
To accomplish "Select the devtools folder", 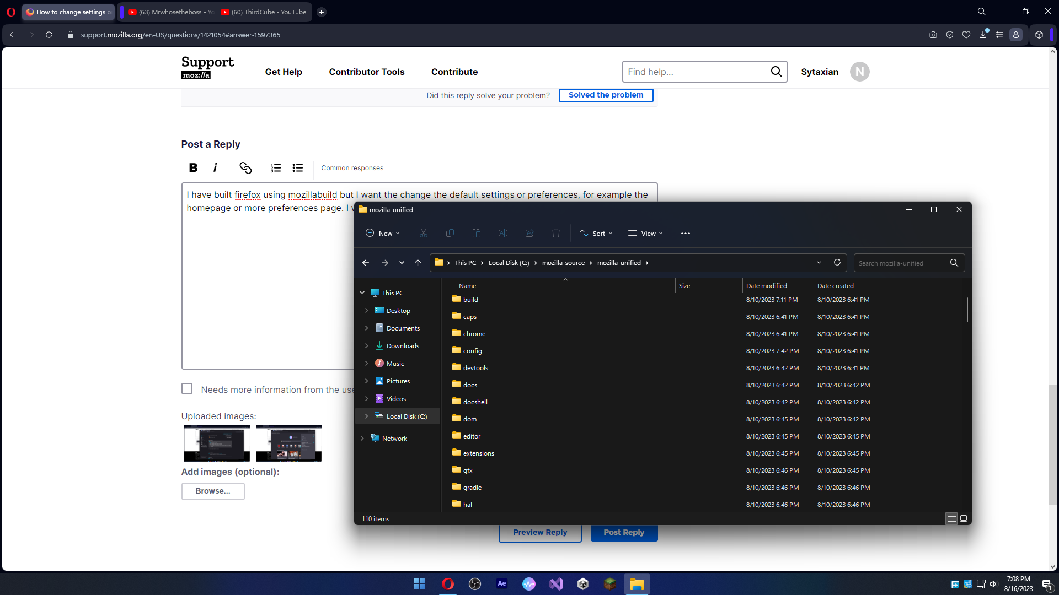I will tap(475, 367).
